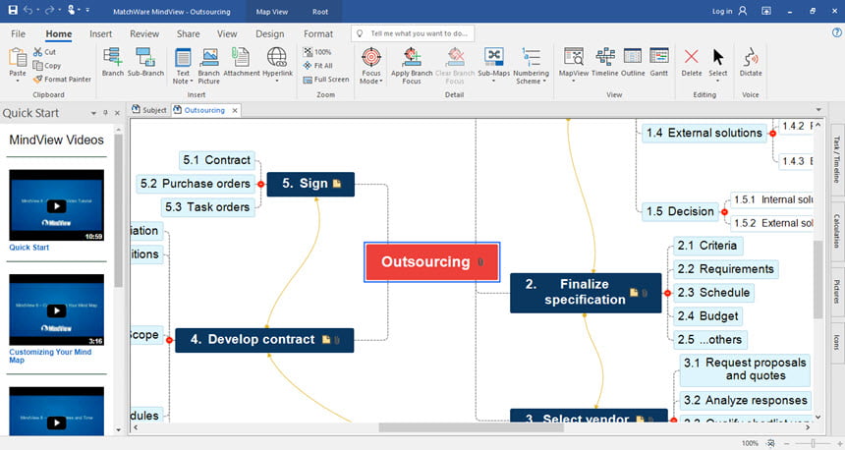
Task: Close the Quick Start panel
Action: pyautogui.click(x=117, y=113)
